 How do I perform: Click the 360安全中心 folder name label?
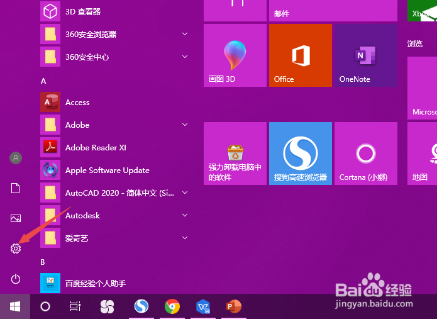pyautogui.click(x=87, y=57)
